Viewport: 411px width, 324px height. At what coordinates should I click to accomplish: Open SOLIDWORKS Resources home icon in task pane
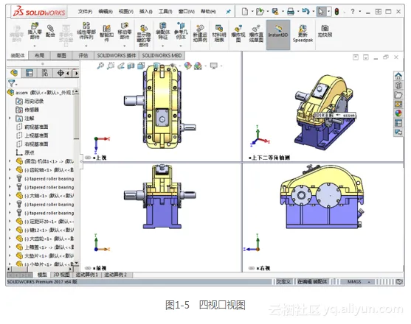tap(398, 76)
